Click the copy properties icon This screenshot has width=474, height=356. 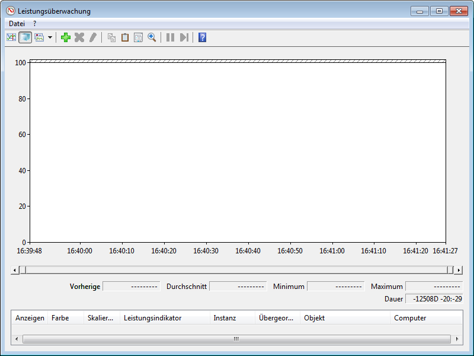(x=111, y=37)
